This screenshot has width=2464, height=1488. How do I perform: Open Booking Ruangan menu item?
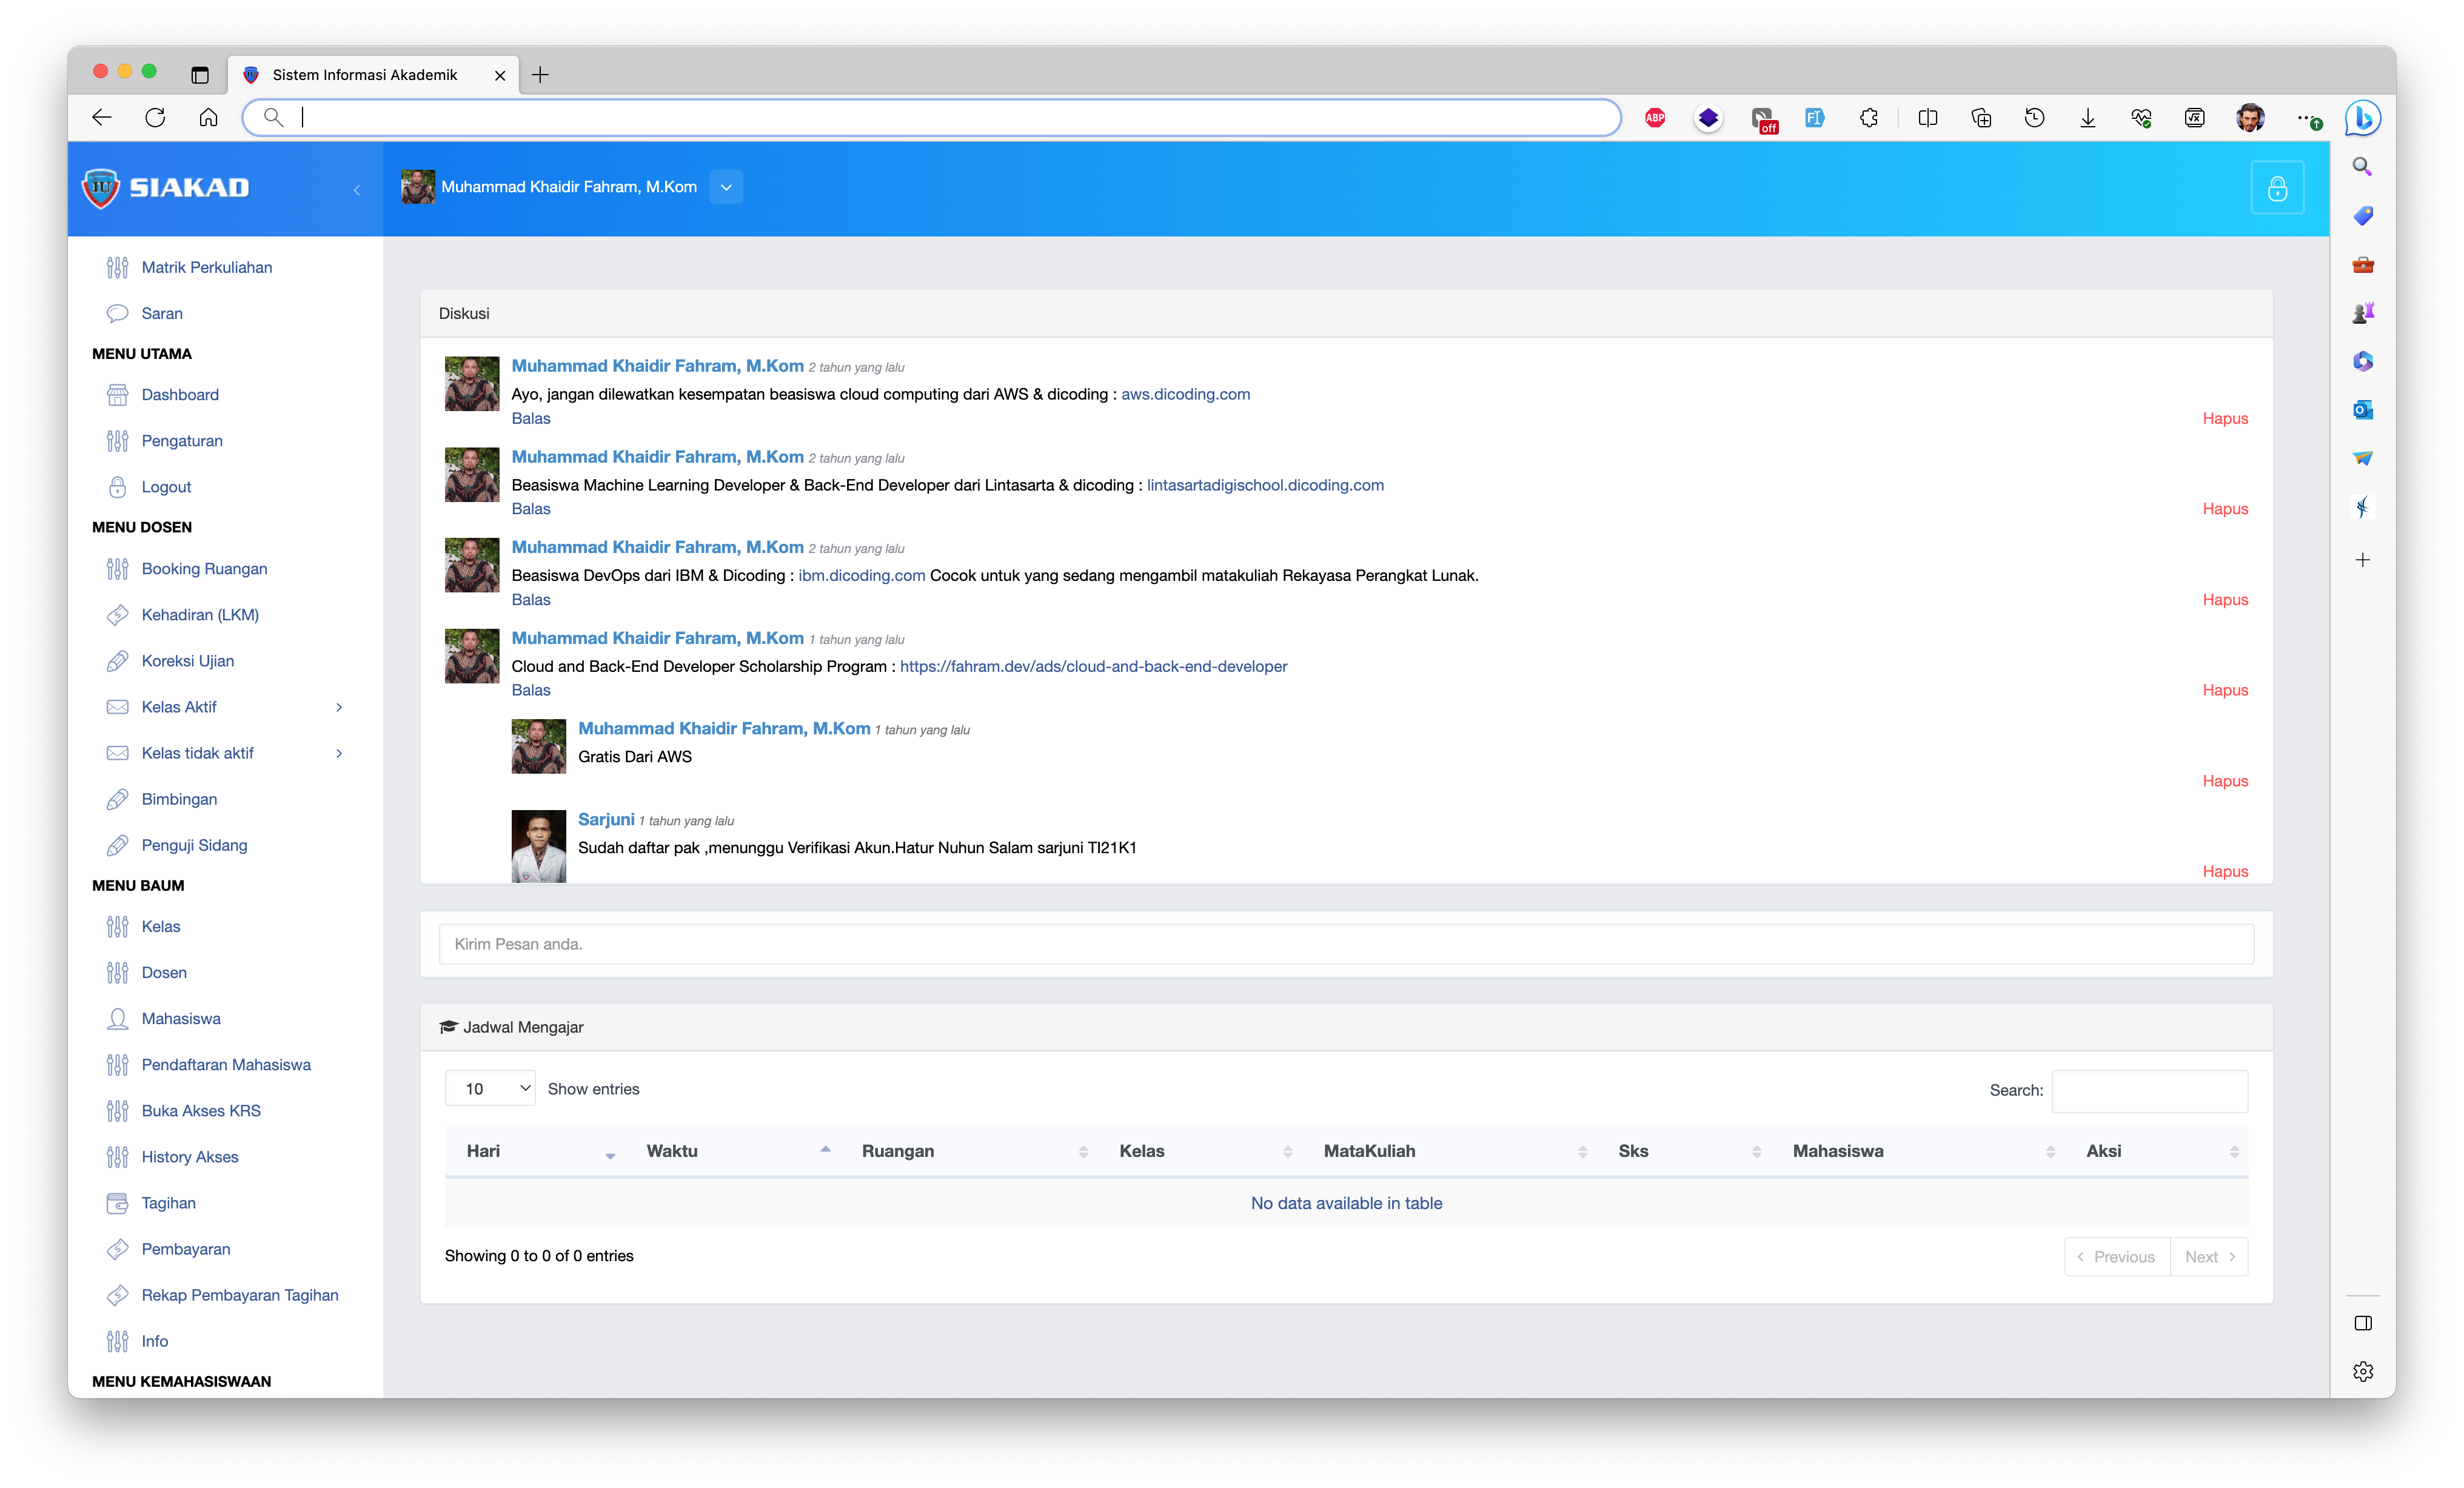pyautogui.click(x=204, y=569)
